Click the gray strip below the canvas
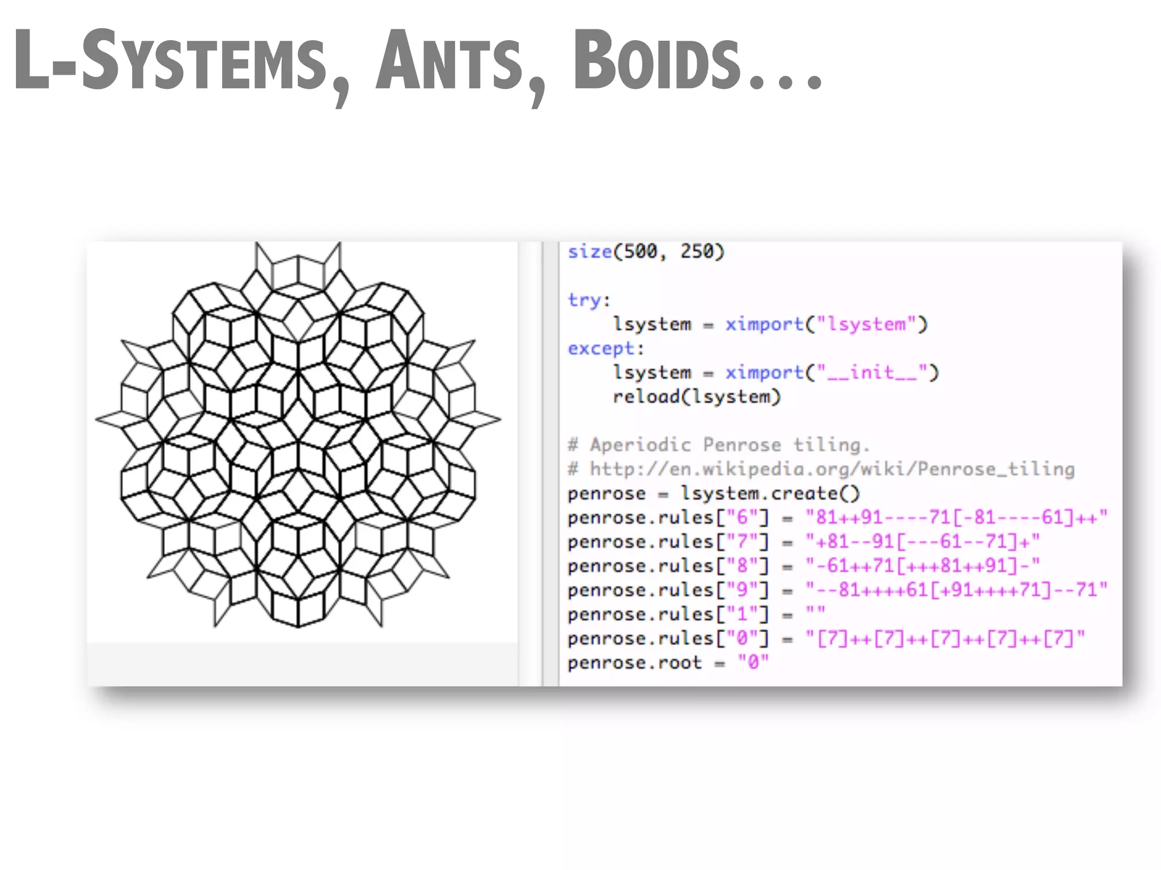This screenshot has width=1161, height=870. [x=302, y=664]
